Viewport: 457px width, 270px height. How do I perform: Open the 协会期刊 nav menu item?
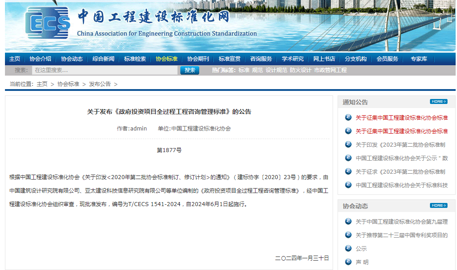coord(198,59)
